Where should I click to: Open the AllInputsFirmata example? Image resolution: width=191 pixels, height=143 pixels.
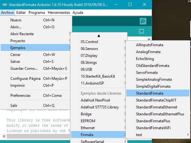(x=158, y=45)
